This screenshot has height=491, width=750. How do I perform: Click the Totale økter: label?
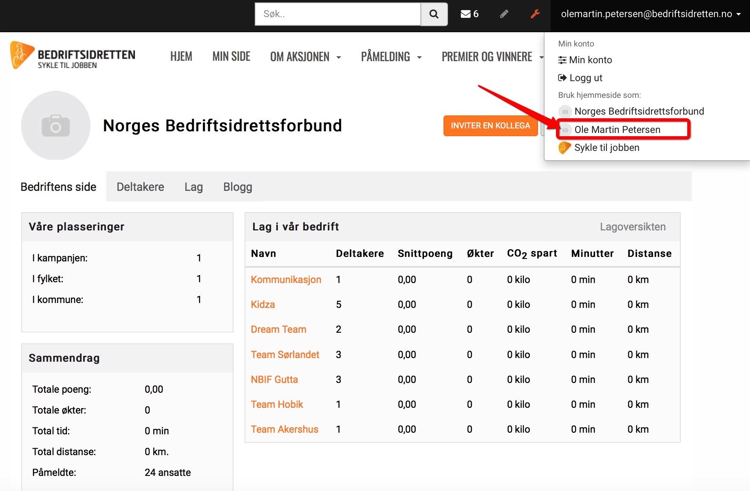click(x=60, y=410)
